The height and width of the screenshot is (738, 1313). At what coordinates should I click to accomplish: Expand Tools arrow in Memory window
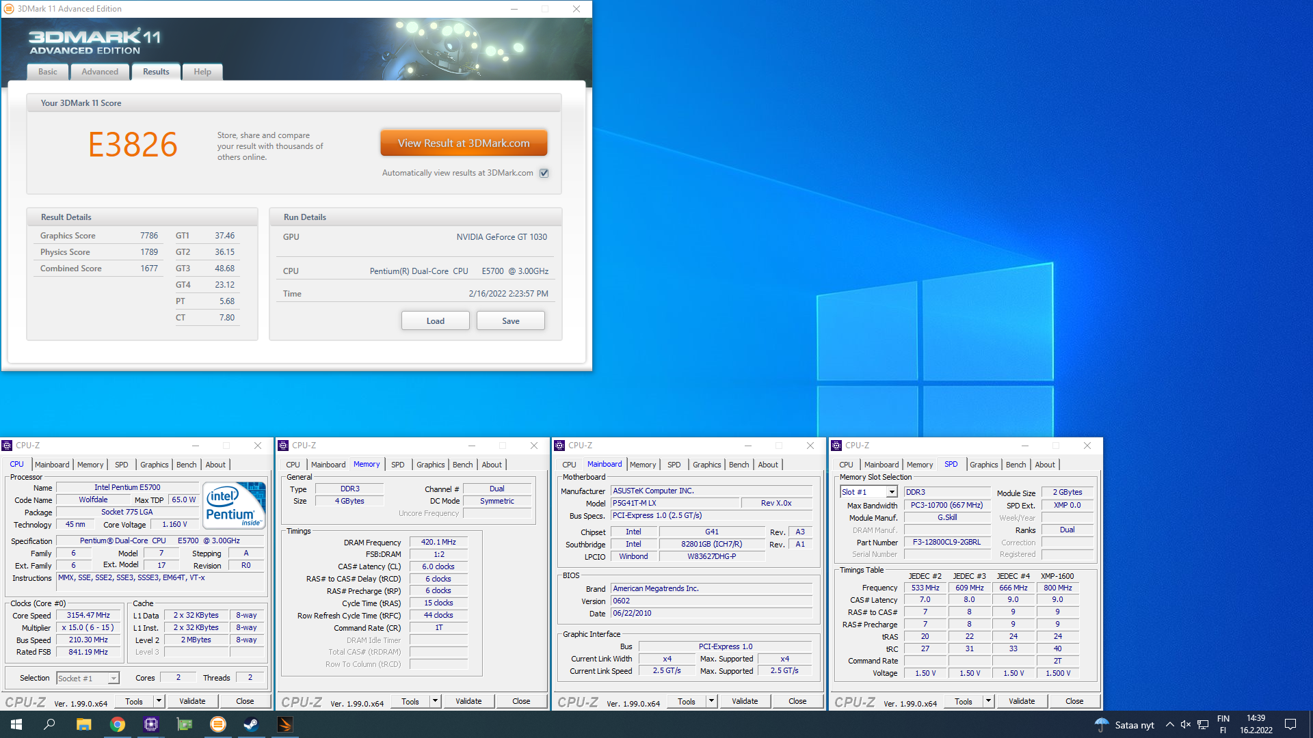[435, 701]
